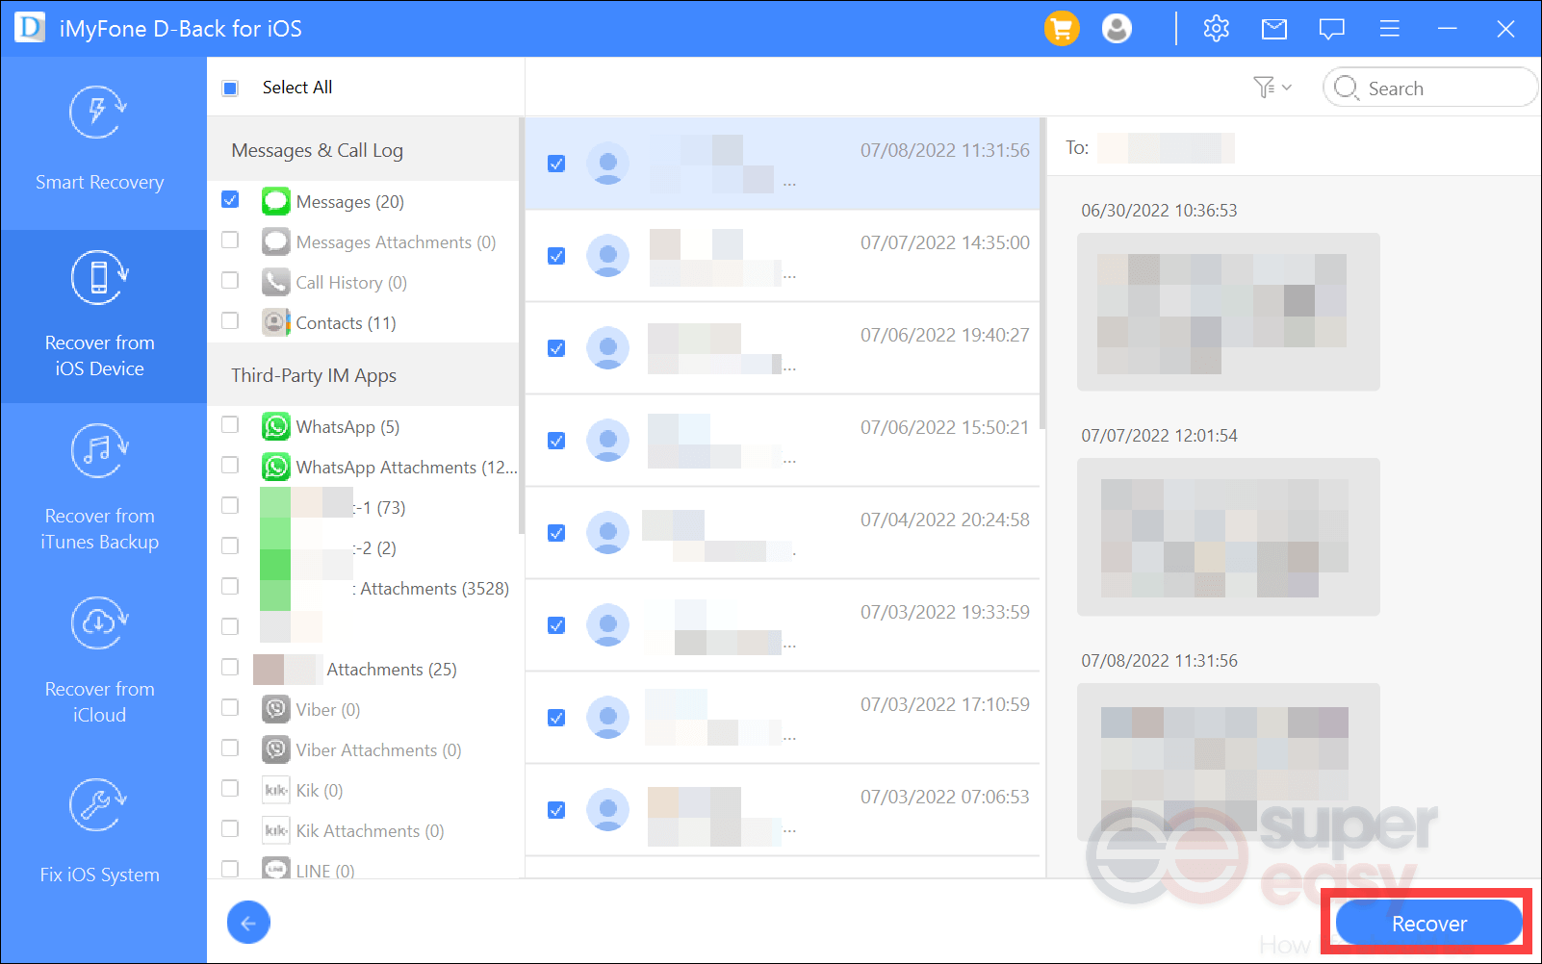
Task: Deselect message dated 07/07/2022 14:35:00
Action: click(x=556, y=256)
